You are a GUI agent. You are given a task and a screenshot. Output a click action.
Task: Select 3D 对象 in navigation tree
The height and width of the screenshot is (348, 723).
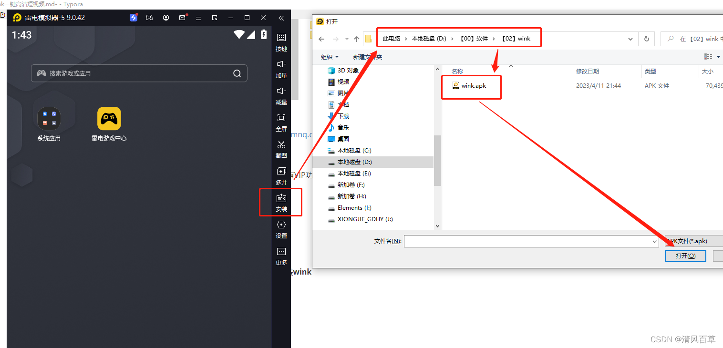pos(343,71)
